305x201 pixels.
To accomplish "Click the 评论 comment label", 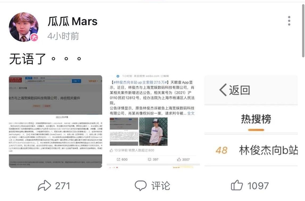I will pos(161,186).
